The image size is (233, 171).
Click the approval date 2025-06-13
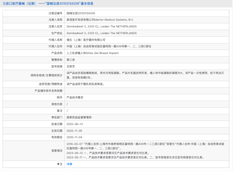coord(75,124)
